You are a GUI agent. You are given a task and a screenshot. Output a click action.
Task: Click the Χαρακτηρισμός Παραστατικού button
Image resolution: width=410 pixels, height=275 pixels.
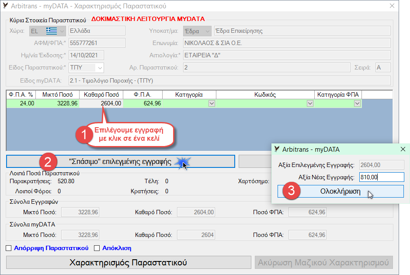coord(129,262)
